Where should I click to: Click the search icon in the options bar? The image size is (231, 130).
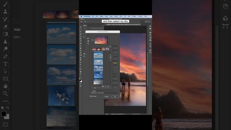pyautogui.click(x=147, y=22)
